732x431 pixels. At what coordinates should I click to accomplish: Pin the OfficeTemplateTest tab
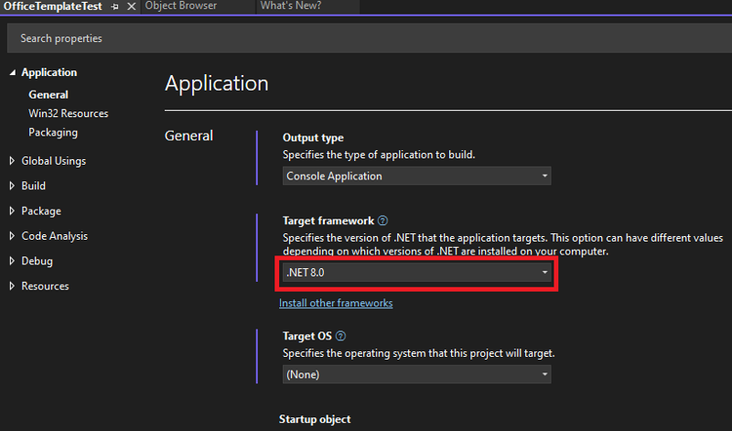(x=114, y=7)
